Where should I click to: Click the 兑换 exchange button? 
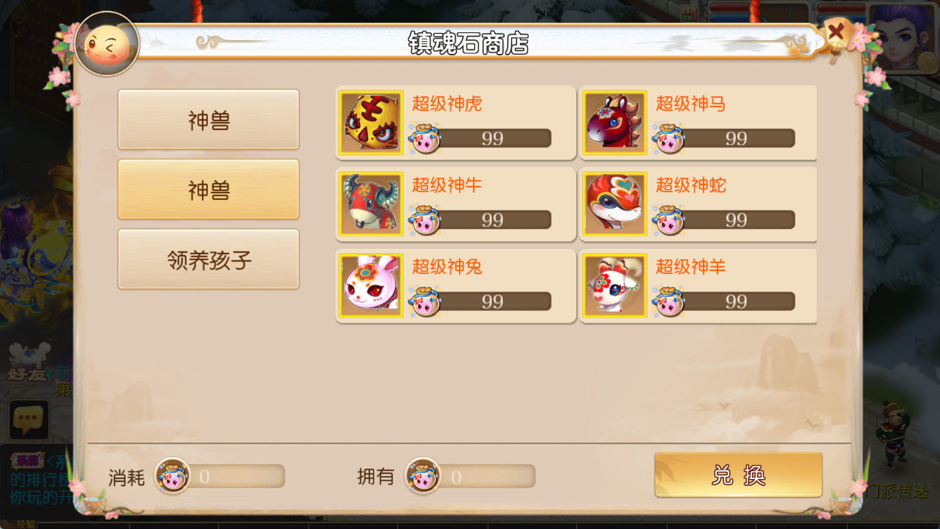click(x=738, y=475)
